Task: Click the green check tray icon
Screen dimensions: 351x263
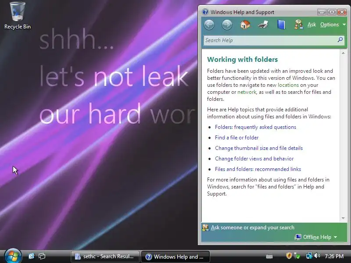Action: (297, 256)
